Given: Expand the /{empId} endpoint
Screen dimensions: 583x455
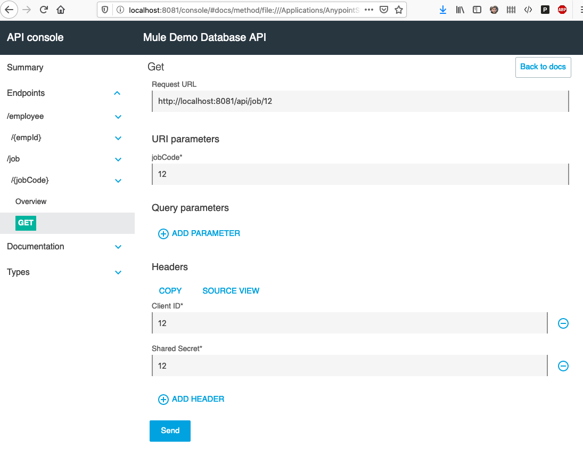Looking at the screenshot, I should (118, 138).
